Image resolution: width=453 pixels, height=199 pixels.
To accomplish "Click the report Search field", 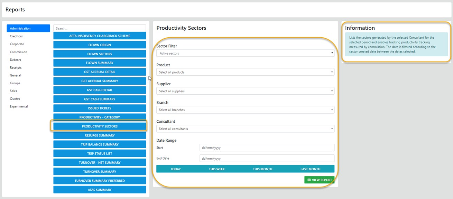I will [100, 28].
